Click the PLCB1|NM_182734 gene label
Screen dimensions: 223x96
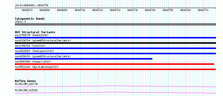click(x=26, y=84)
